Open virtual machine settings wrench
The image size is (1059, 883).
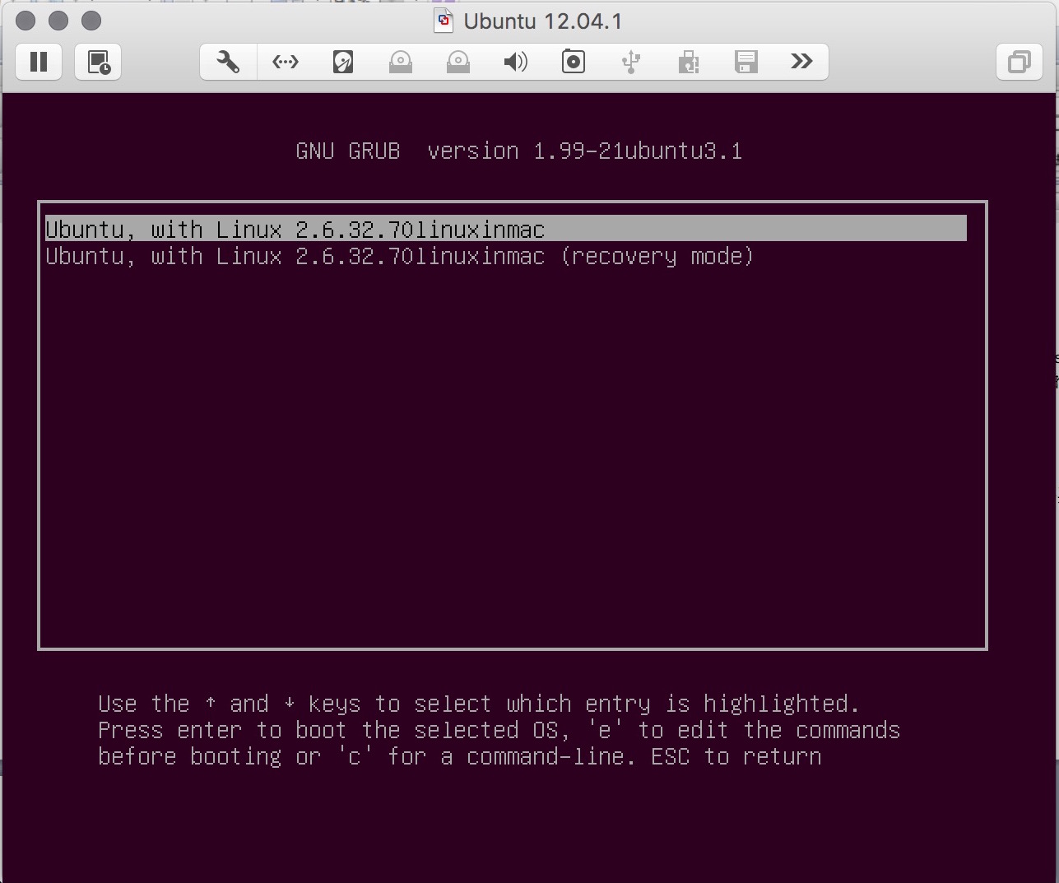[228, 62]
